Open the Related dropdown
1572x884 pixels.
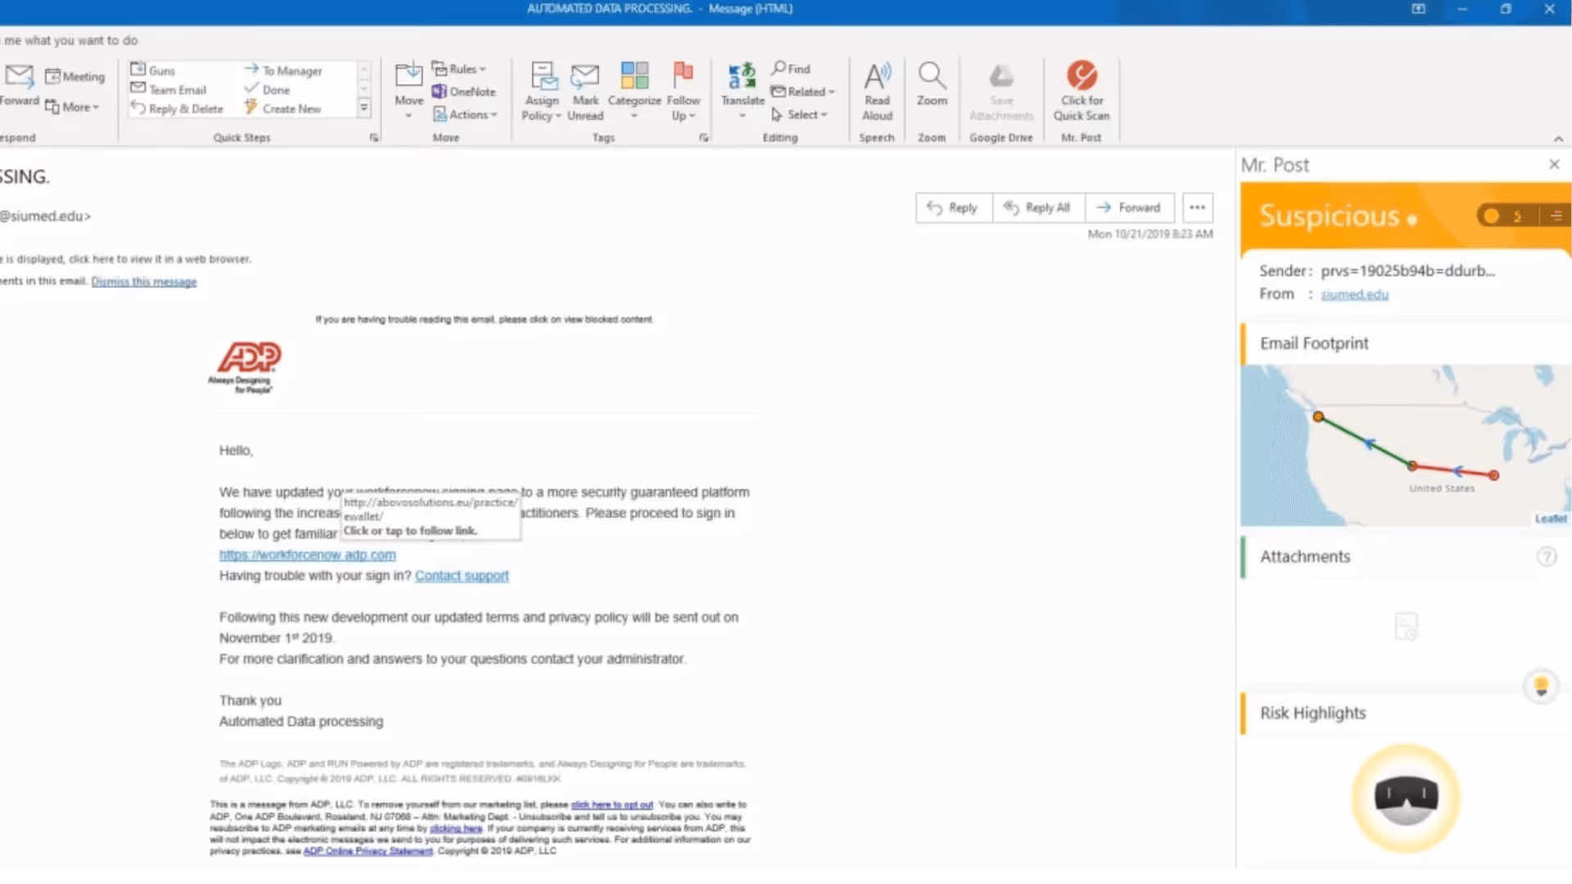pos(803,92)
